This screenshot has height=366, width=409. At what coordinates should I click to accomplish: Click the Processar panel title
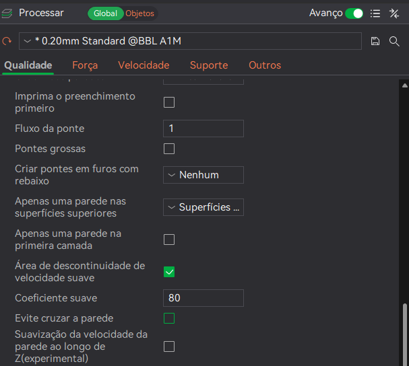coord(41,13)
